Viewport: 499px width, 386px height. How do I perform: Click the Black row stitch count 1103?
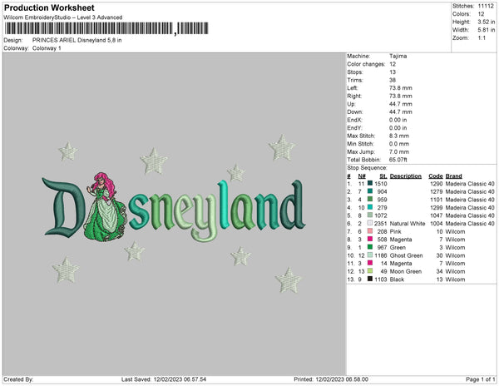click(381, 280)
